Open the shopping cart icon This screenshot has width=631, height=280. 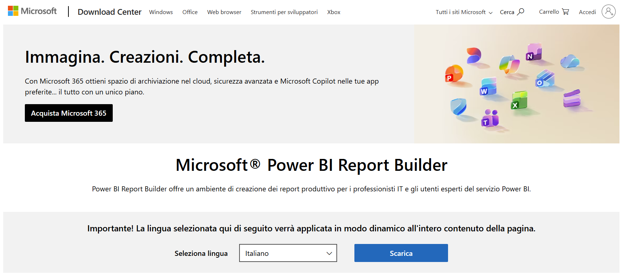pyautogui.click(x=565, y=12)
